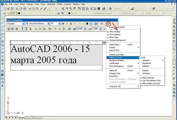Viewport: 177px width, 120px height.
Task: Click the Save icon in standard toolbar
Action: click(x=12, y=9)
